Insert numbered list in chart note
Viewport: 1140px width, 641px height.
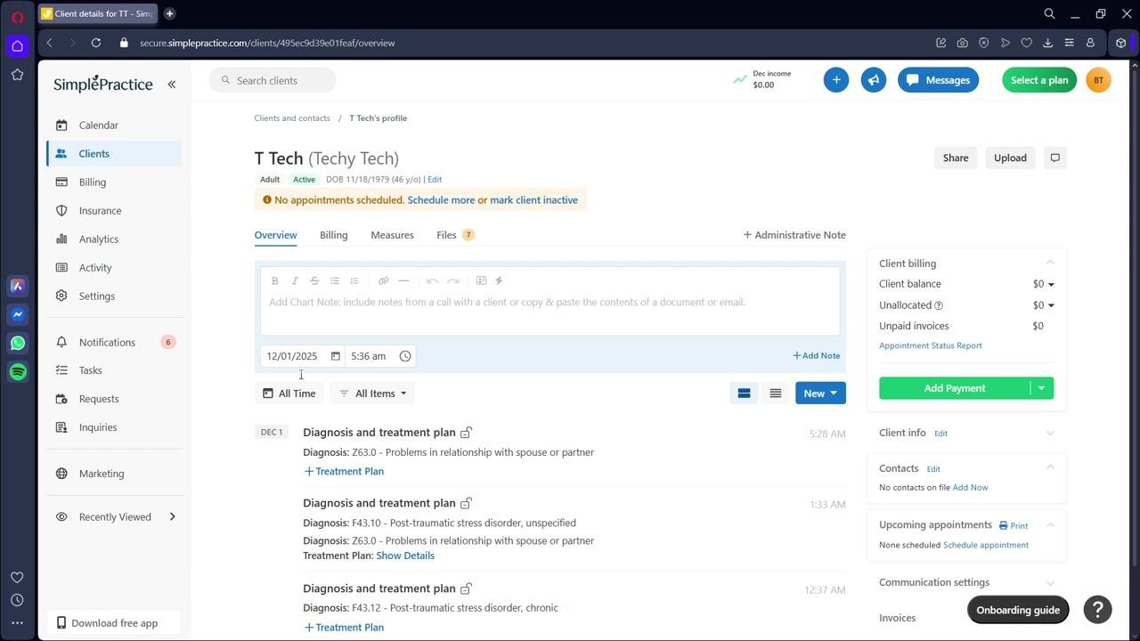pos(354,280)
